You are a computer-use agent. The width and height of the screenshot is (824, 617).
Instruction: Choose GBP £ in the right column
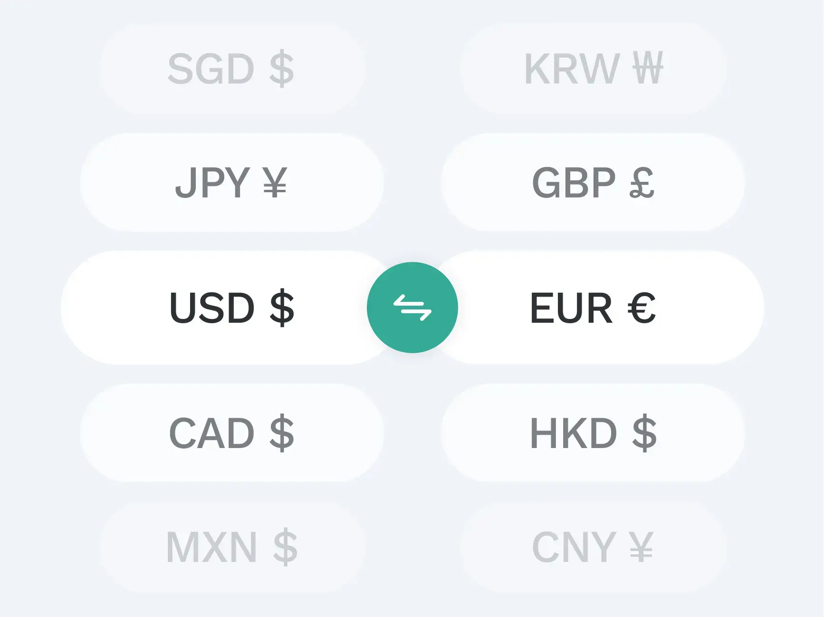tap(593, 183)
